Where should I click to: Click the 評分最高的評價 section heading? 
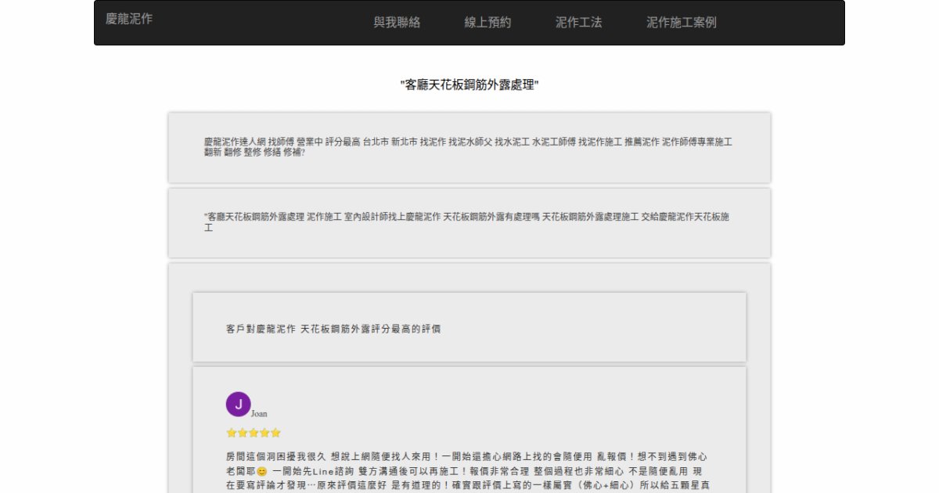pyautogui.click(x=333, y=329)
